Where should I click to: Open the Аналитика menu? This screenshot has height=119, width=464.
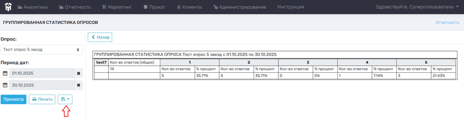click(32, 7)
